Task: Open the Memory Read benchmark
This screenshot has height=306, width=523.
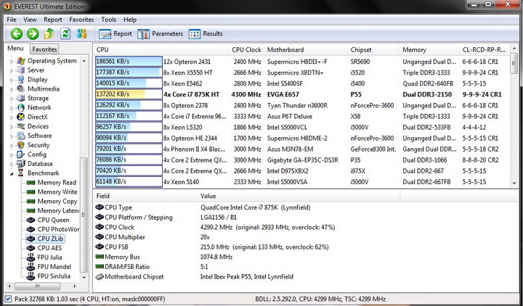Action: point(57,183)
